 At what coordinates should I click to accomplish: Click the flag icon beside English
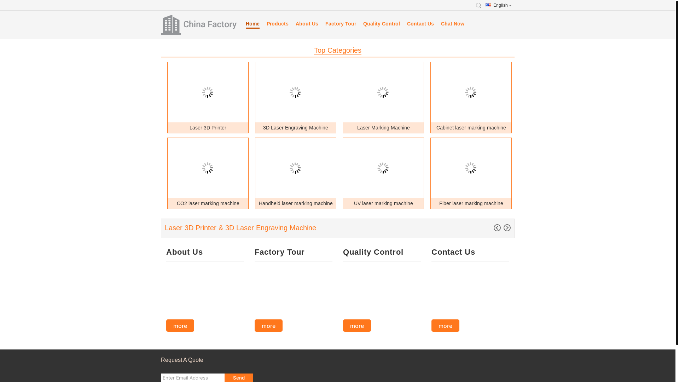pos(488,5)
